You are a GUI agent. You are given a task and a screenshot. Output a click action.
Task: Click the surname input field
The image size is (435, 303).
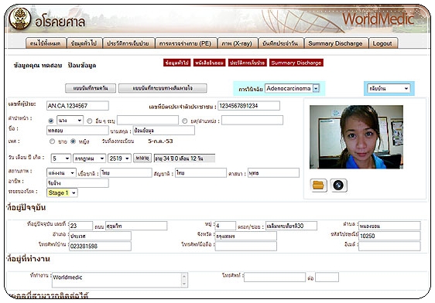coord(164,130)
